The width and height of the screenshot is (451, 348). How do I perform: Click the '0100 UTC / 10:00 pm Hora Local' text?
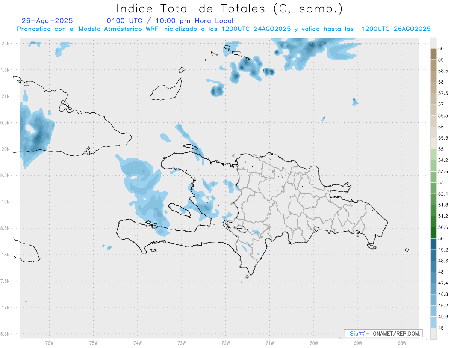pos(170,21)
